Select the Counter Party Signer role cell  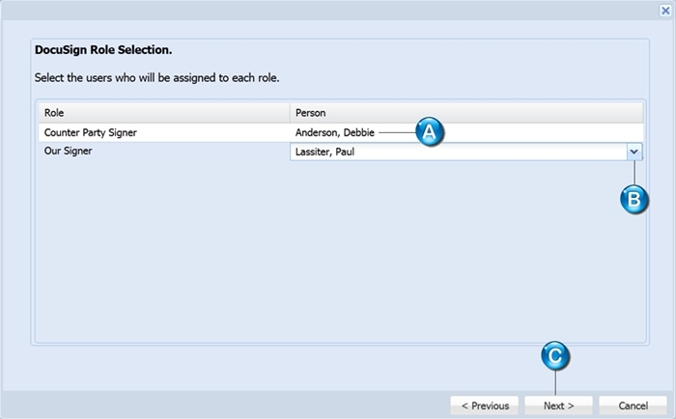pyautogui.click(x=164, y=132)
